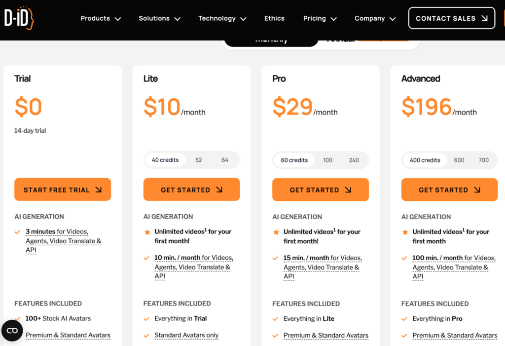Select 700 credits option in Advanced
Viewport: 505px width, 346px height.
pos(483,160)
